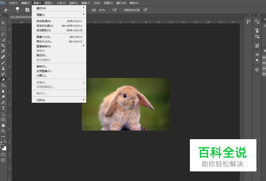Enable the 抹到历史记录 checkbox
266x181 pixels.
point(121,10)
